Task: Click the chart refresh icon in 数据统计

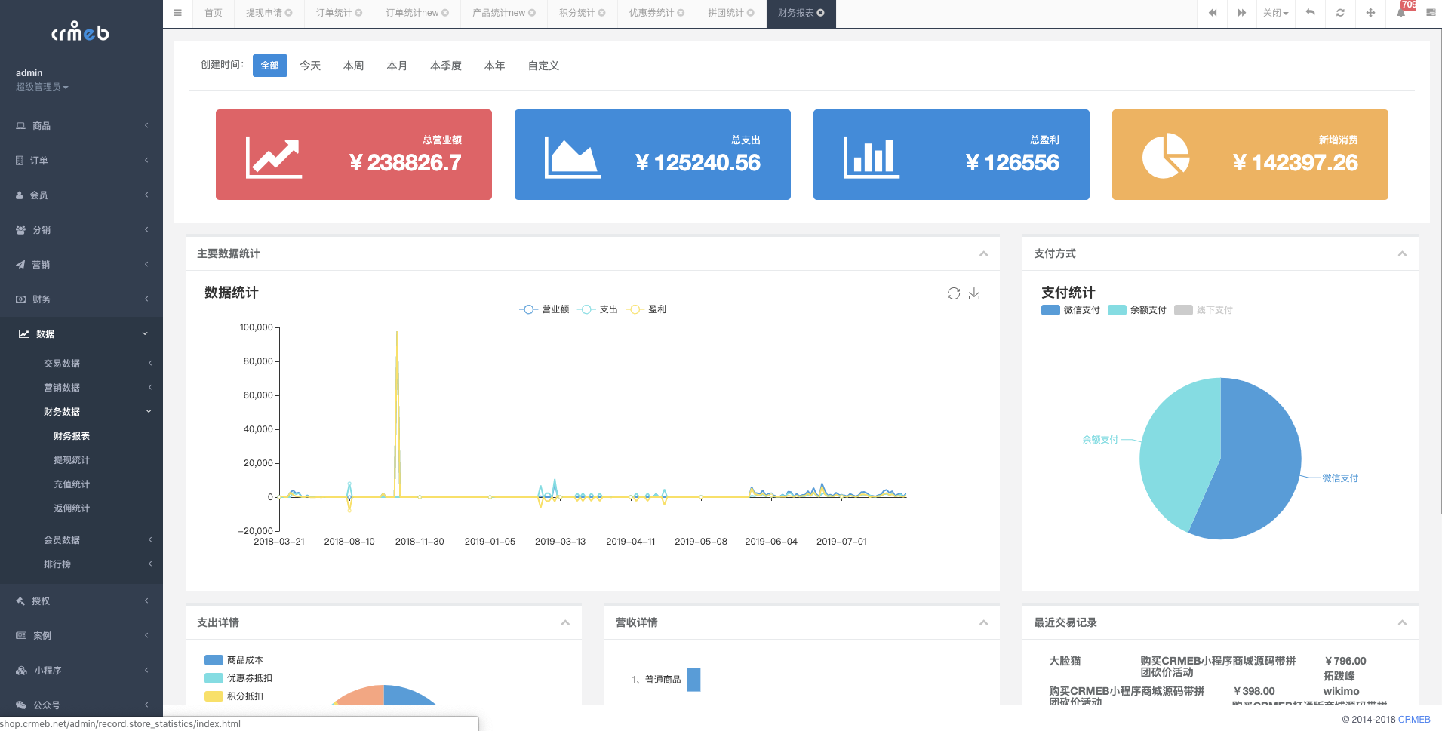Action: click(x=954, y=293)
